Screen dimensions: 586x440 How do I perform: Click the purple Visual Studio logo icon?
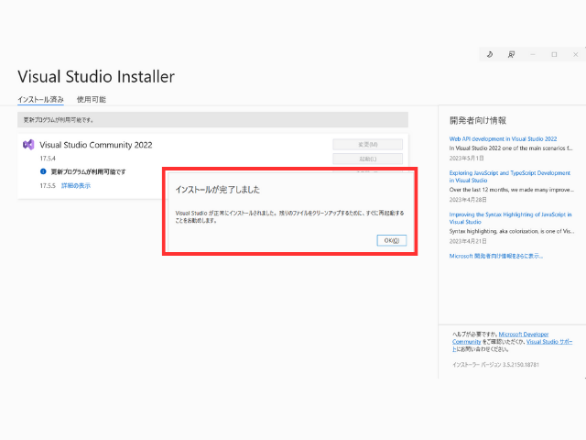pyautogui.click(x=28, y=145)
